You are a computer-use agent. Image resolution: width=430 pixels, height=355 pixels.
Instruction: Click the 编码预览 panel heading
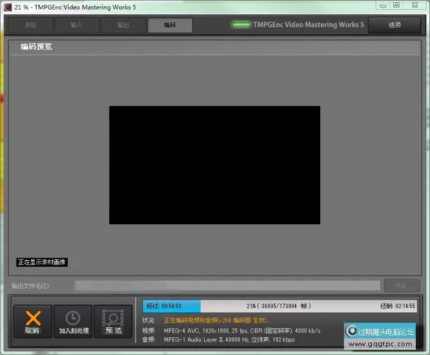coord(36,47)
